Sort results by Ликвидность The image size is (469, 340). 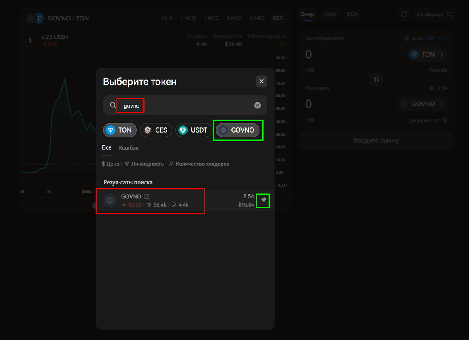click(x=144, y=164)
